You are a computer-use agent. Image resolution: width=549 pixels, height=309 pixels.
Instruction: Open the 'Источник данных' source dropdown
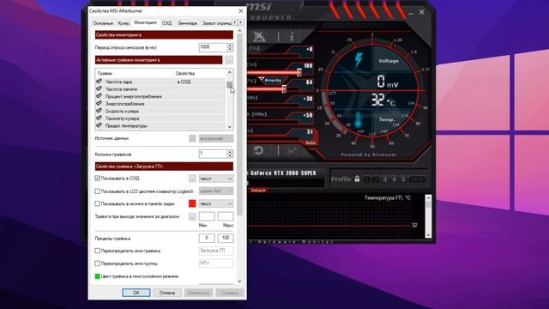(216, 139)
